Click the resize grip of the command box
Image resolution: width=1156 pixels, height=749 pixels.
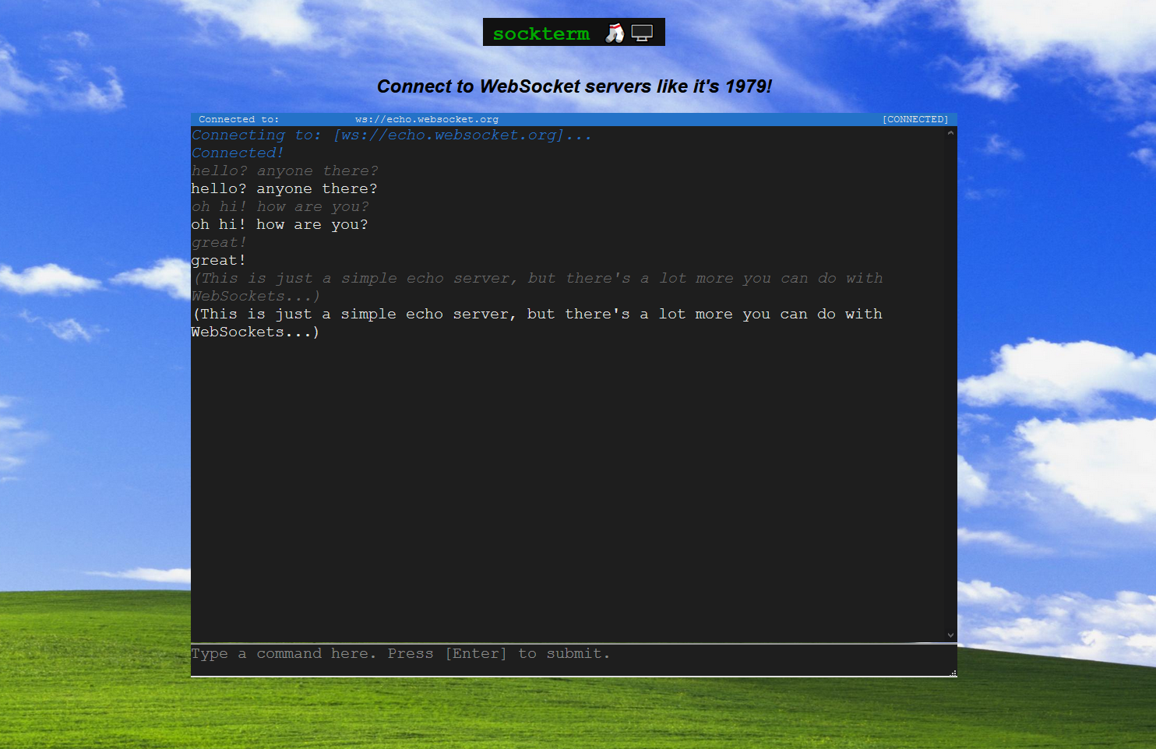coord(953,673)
